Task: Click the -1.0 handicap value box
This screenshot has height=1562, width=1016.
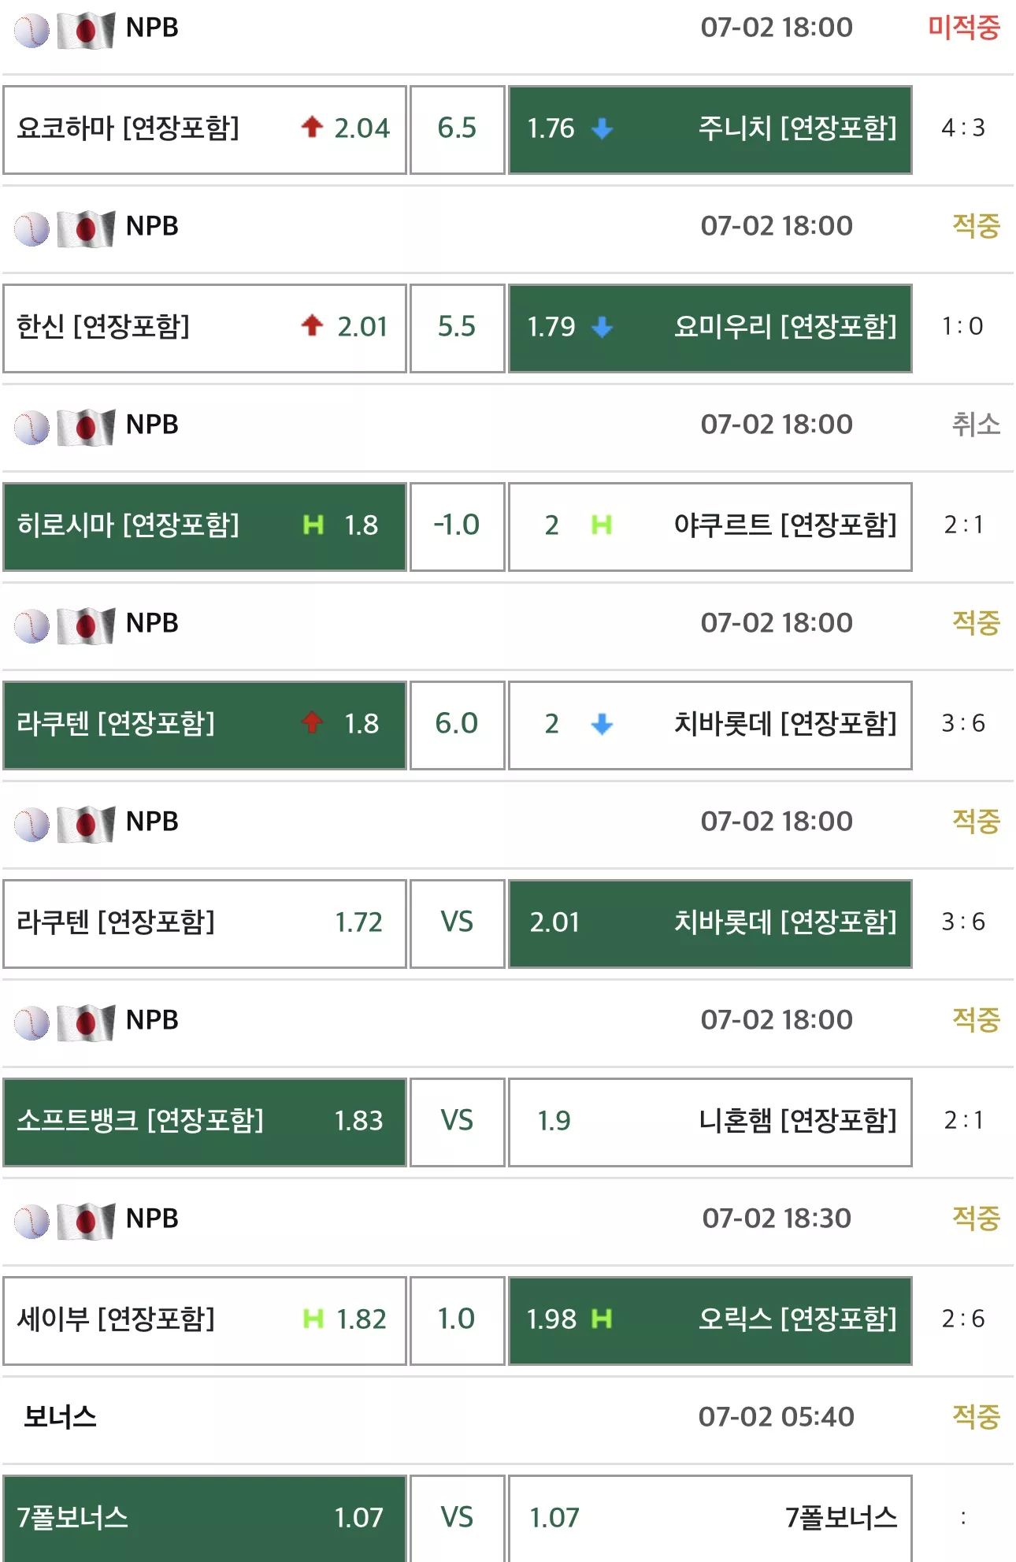Action: [x=458, y=527]
